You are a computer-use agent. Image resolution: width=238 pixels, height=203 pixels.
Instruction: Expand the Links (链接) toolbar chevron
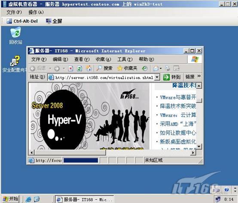pyautogui.click(x=199, y=76)
